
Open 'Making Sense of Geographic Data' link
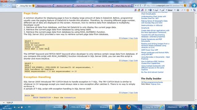[x=154, y=22]
